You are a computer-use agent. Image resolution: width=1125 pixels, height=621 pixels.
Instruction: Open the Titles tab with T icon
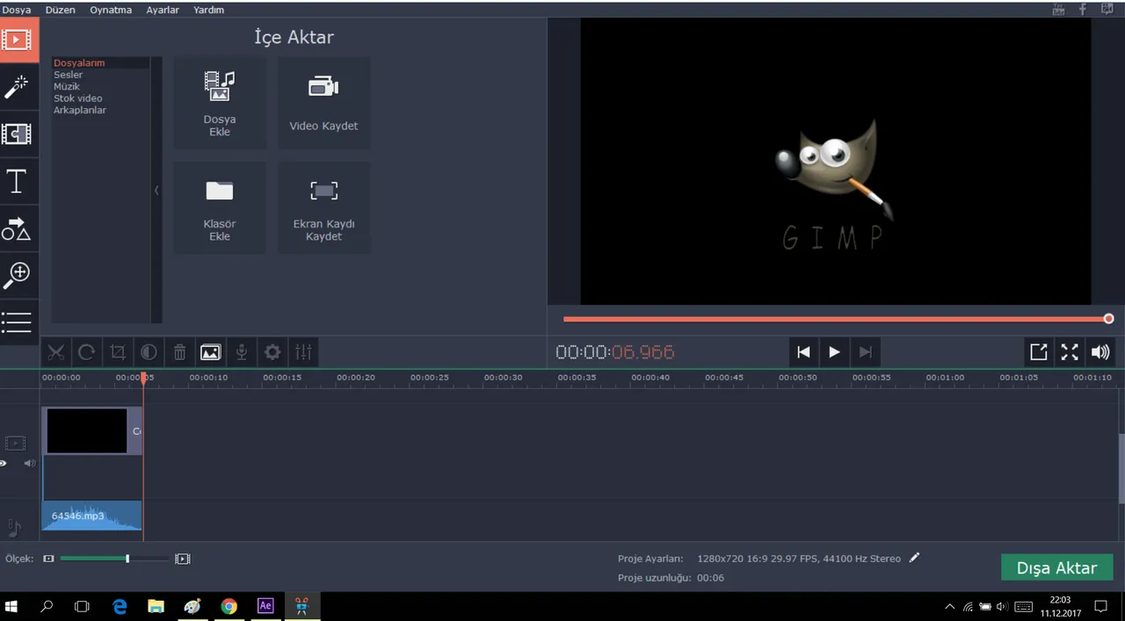(x=18, y=181)
